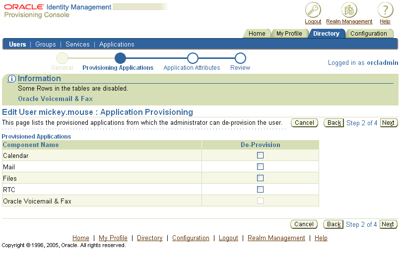This screenshot has height=253, width=401.
Task: Open the Groups submenu item
Action: point(46,45)
